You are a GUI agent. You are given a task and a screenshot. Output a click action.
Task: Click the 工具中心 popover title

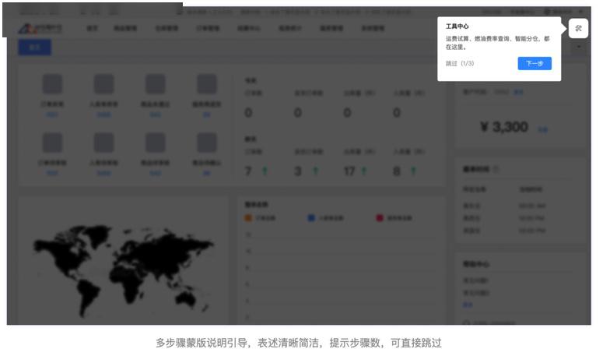pos(457,26)
